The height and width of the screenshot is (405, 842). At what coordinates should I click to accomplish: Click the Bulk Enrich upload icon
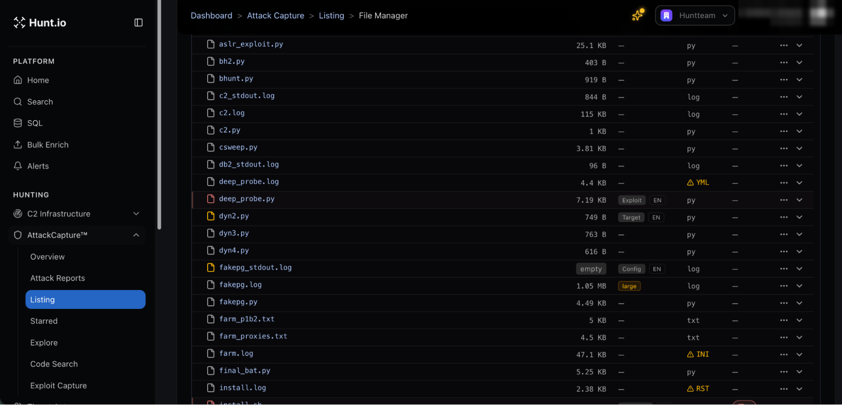pos(18,145)
